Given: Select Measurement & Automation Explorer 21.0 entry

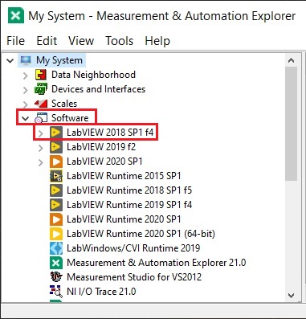Looking at the screenshot, I should coord(157,263).
